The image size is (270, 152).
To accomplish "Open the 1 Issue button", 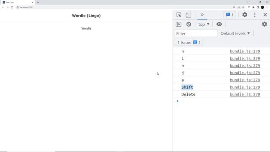I will tap(189, 43).
